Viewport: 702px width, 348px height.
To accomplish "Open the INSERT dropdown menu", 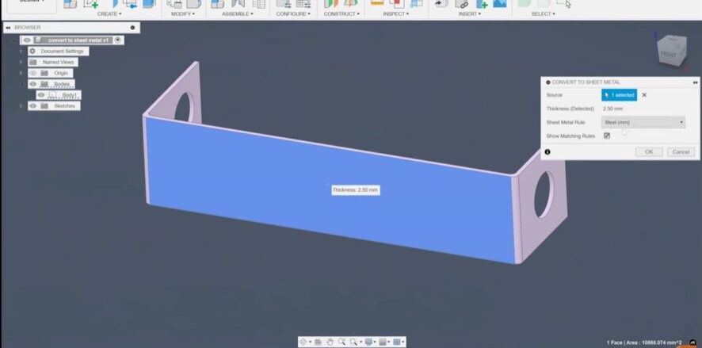I will [x=470, y=14].
